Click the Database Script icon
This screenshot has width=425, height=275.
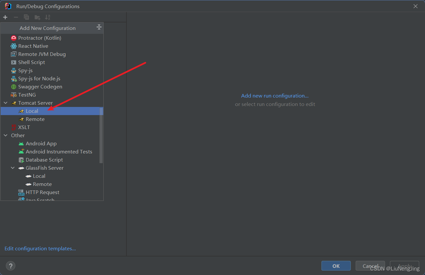pyautogui.click(x=21, y=160)
